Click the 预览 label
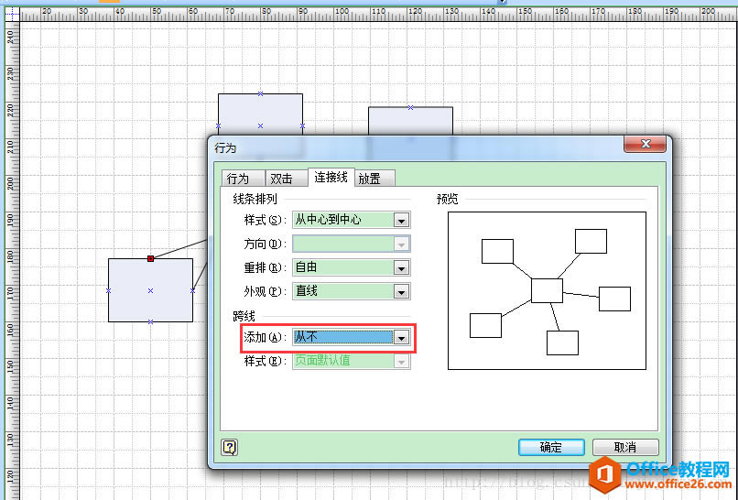This screenshot has width=738, height=500. [447, 199]
